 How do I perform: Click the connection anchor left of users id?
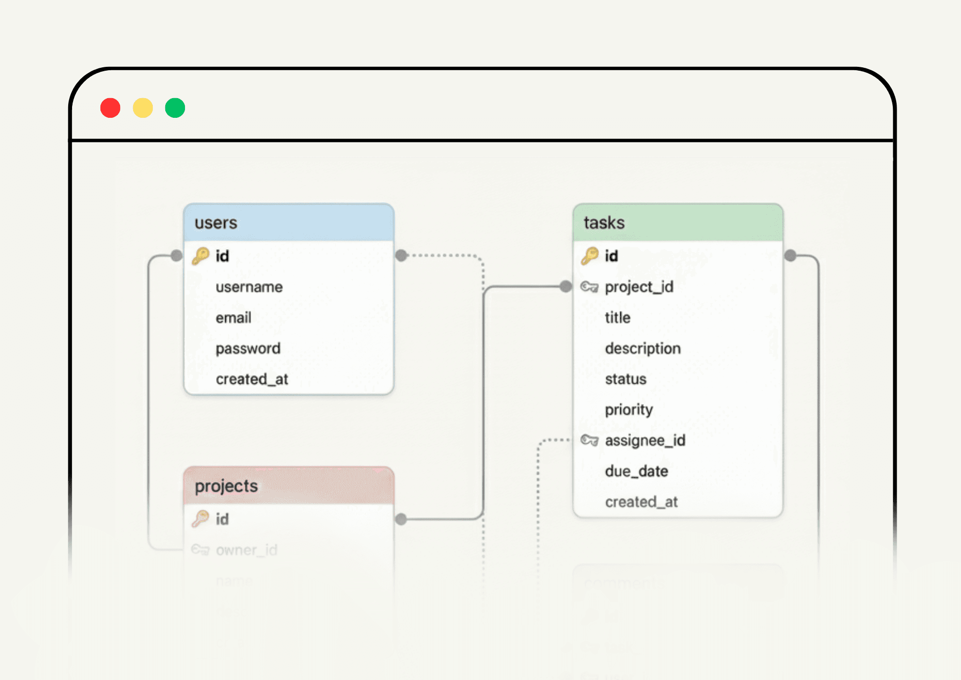176,256
